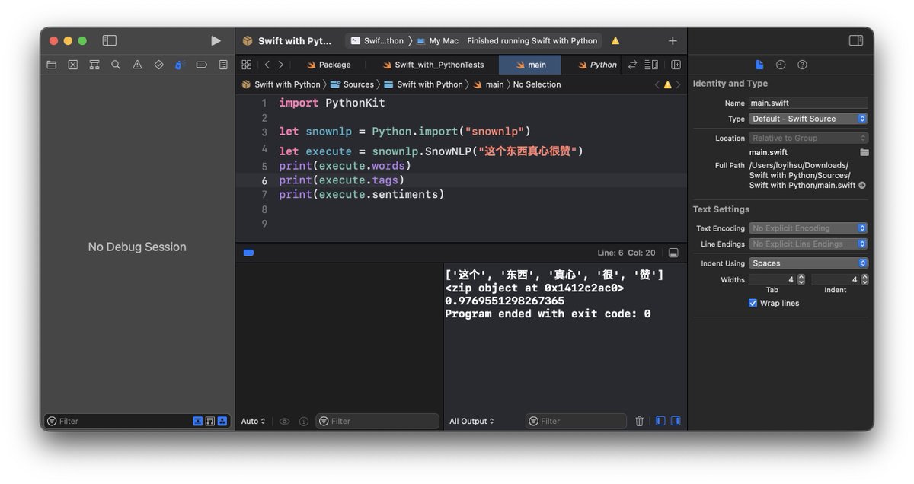914x484 pixels.
Task: Run the project with the play button
Action: tap(216, 40)
